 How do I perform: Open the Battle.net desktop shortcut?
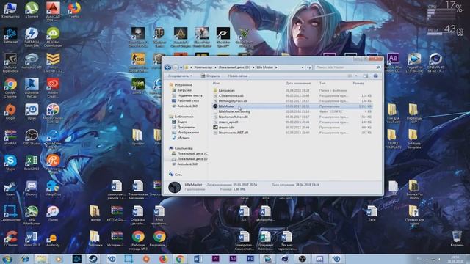click(x=10, y=35)
